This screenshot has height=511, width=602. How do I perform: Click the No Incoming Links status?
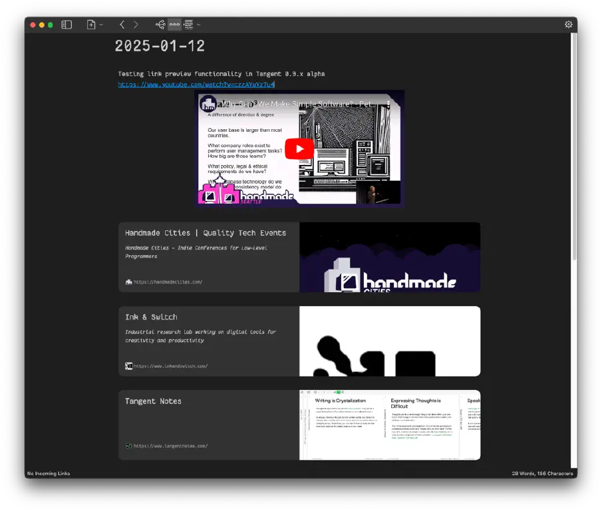pos(49,473)
